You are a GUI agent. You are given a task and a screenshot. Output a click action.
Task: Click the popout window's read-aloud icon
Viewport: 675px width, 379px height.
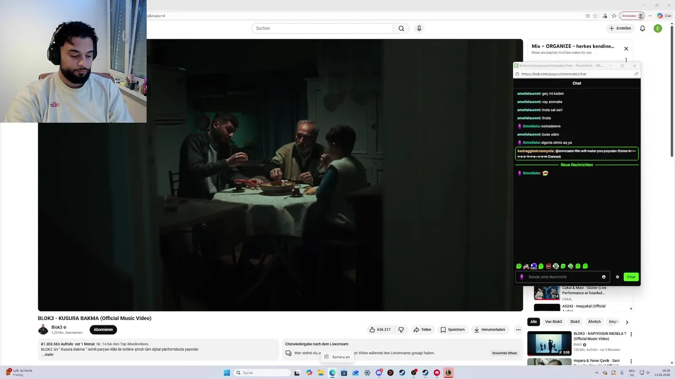click(636, 74)
